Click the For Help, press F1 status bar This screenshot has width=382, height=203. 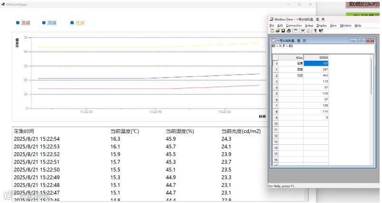point(281,186)
